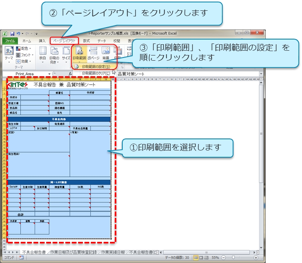The image size is (302, 263).
Task: Click the grayed Redo icon
Action: coord(27,34)
